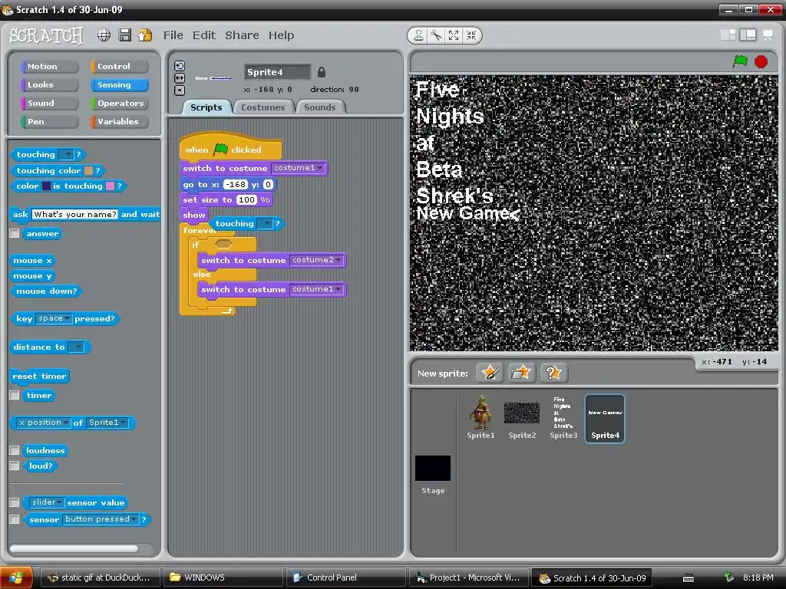Paint a new sprite
The image size is (786, 589).
pyautogui.click(x=490, y=373)
